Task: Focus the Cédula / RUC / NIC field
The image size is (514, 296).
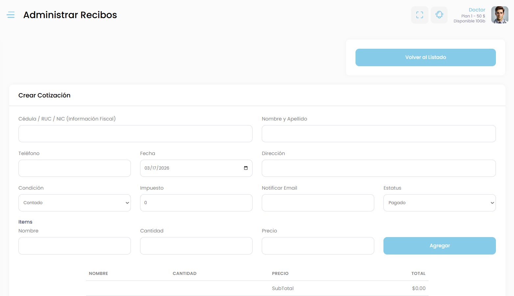Action: [135, 134]
